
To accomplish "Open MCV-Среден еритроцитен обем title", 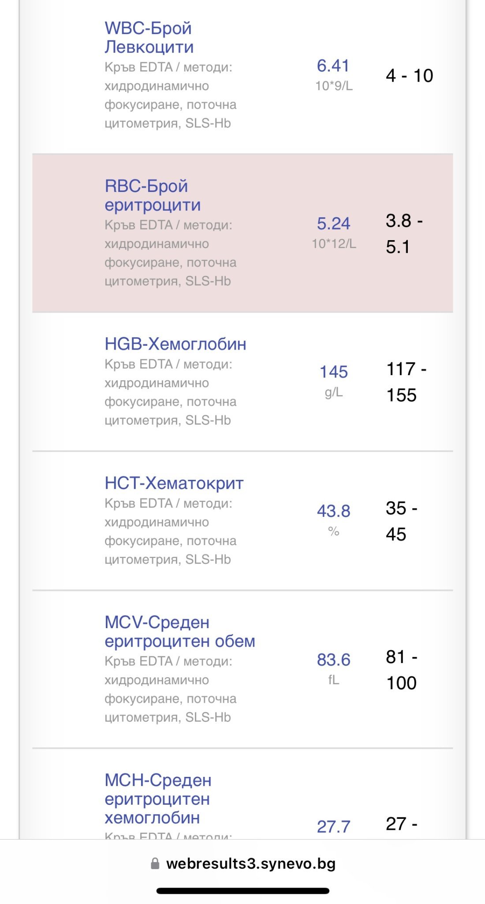I will pyautogui.click(x=179, y=632).
